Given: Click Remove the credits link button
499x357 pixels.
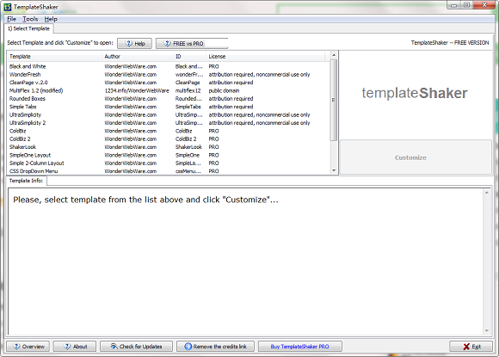Looking at the screenshot, I should (215, 347).
